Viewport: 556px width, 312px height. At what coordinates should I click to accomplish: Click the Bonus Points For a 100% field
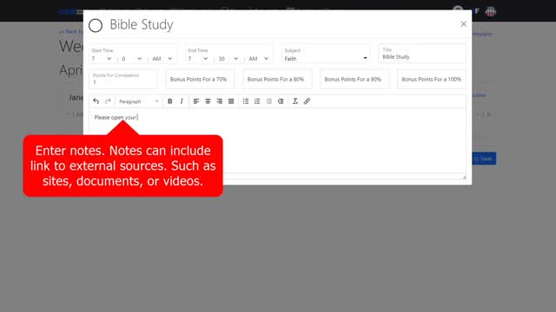(432, 79)
